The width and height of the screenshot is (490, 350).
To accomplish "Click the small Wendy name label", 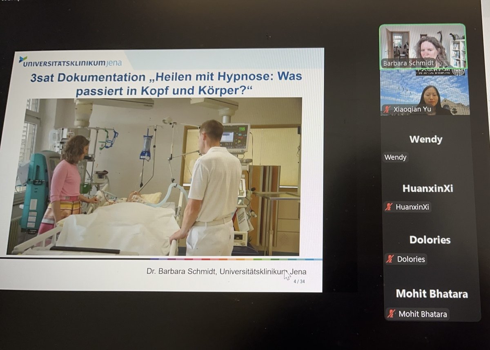I will (396, 157).
